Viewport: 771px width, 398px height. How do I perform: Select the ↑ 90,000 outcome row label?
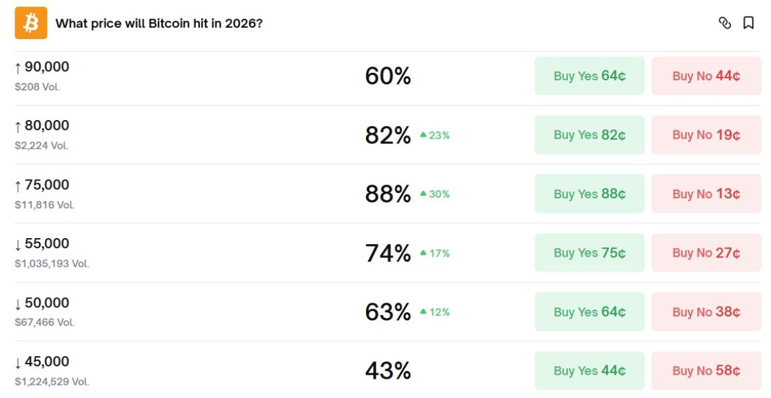(42, 67)
